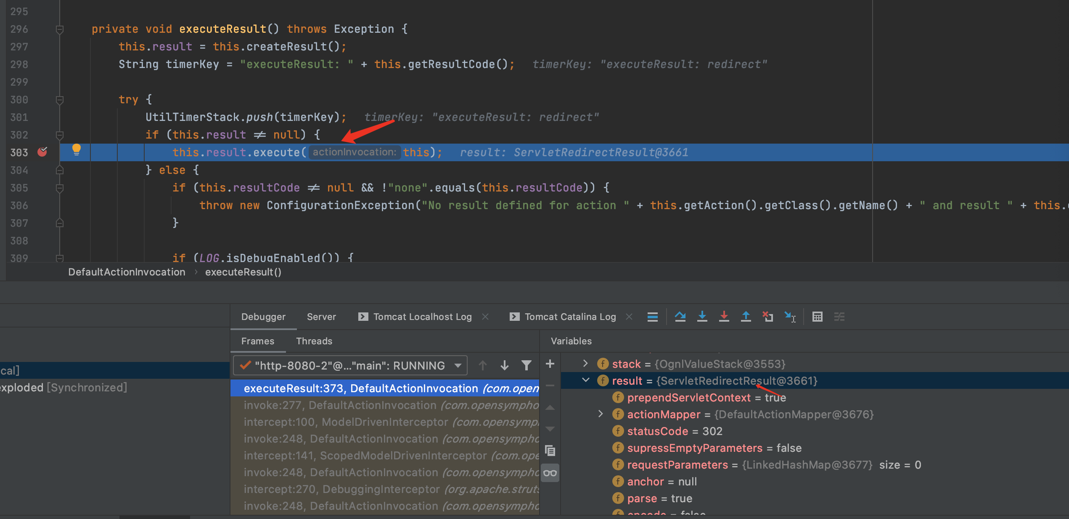The image size is (1069, 519).
Task: Collapse the if block fold at line 302
Action: (x=60, y=135)
